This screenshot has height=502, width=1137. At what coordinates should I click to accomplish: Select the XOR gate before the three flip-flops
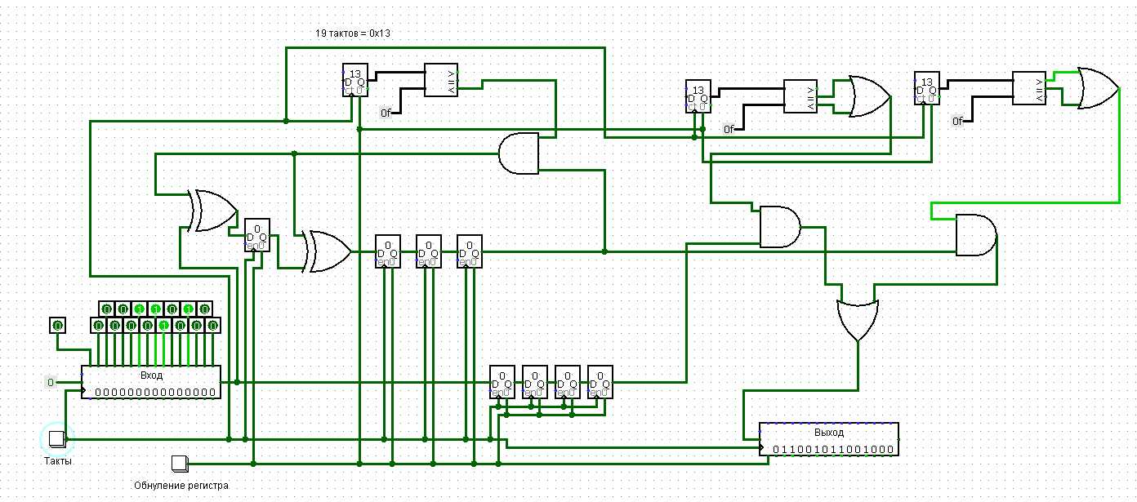[327, 251]
